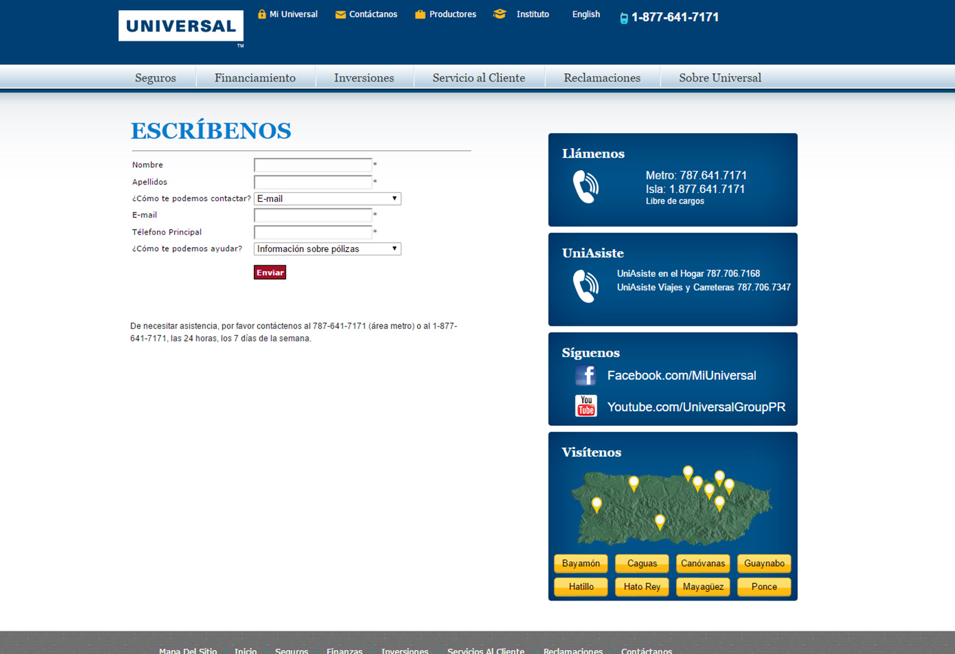Select the Mayagüez office button
The height and width of the screenshot is (654, 955).
point(702,587)
